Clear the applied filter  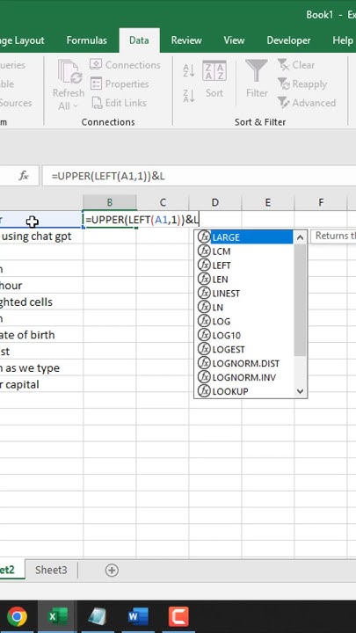pos(296,64)
